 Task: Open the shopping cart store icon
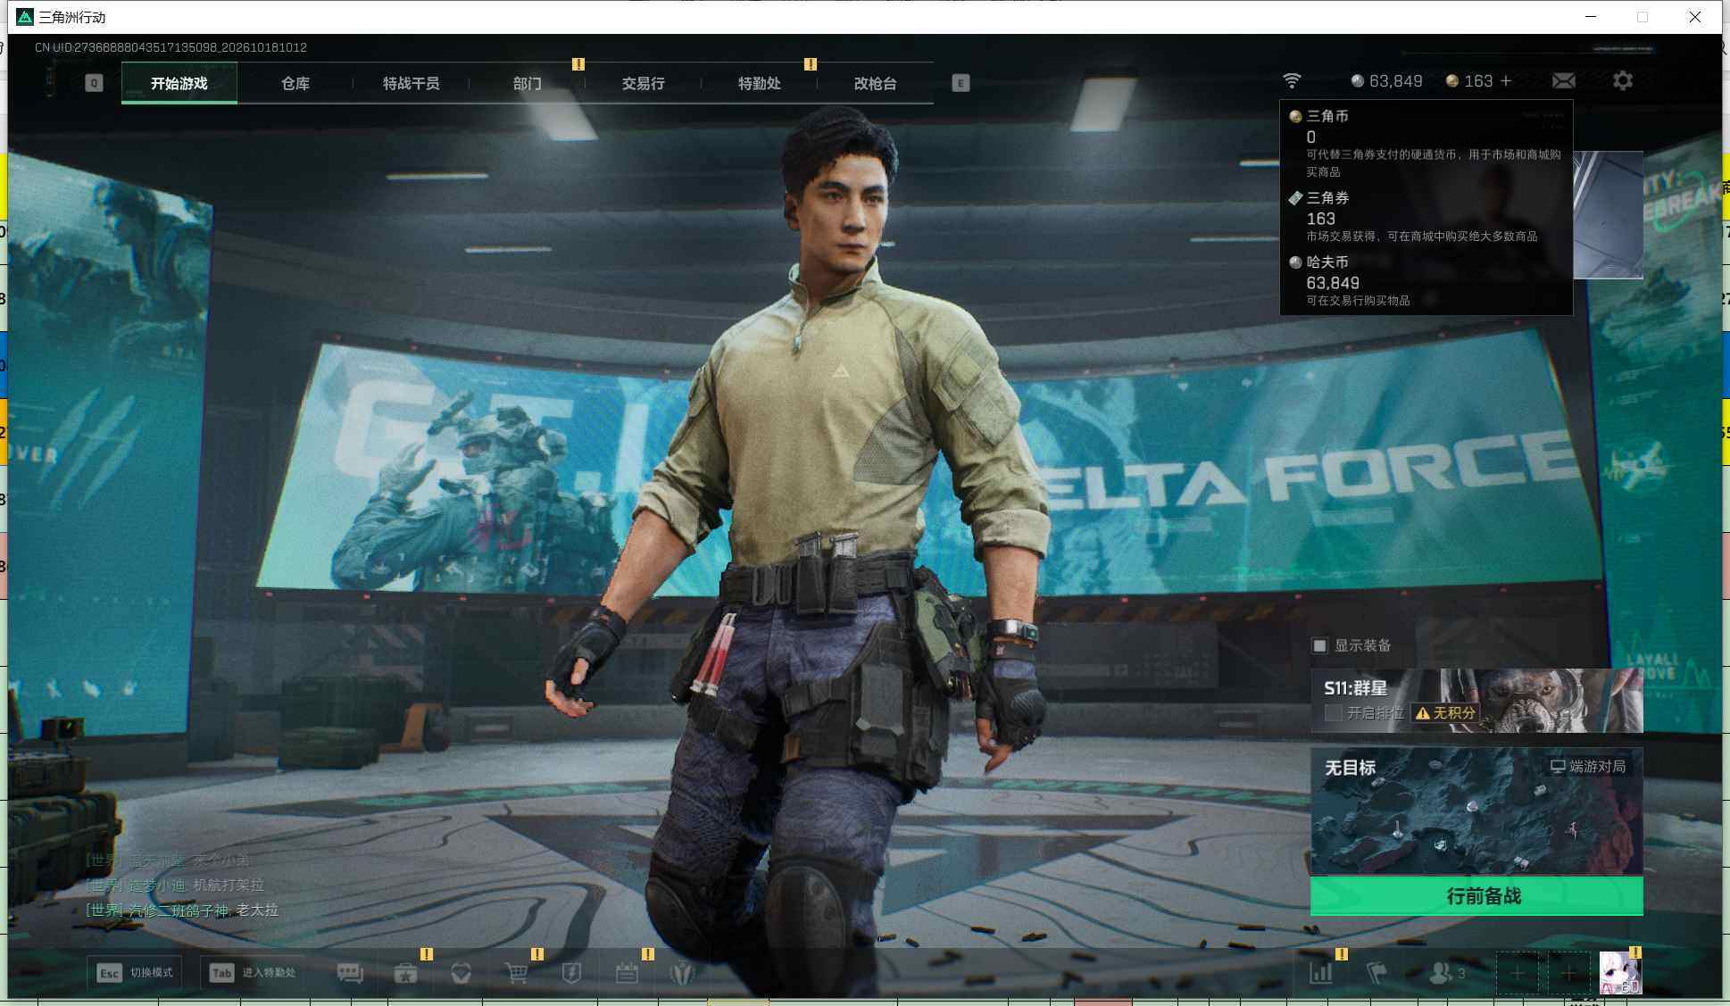pos(516,973)
